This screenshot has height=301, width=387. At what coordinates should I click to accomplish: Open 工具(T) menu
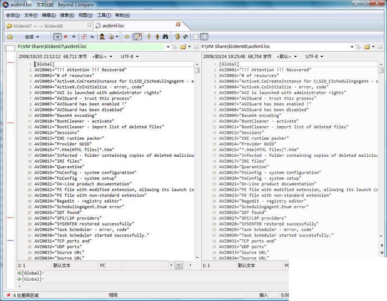[104, 15]
